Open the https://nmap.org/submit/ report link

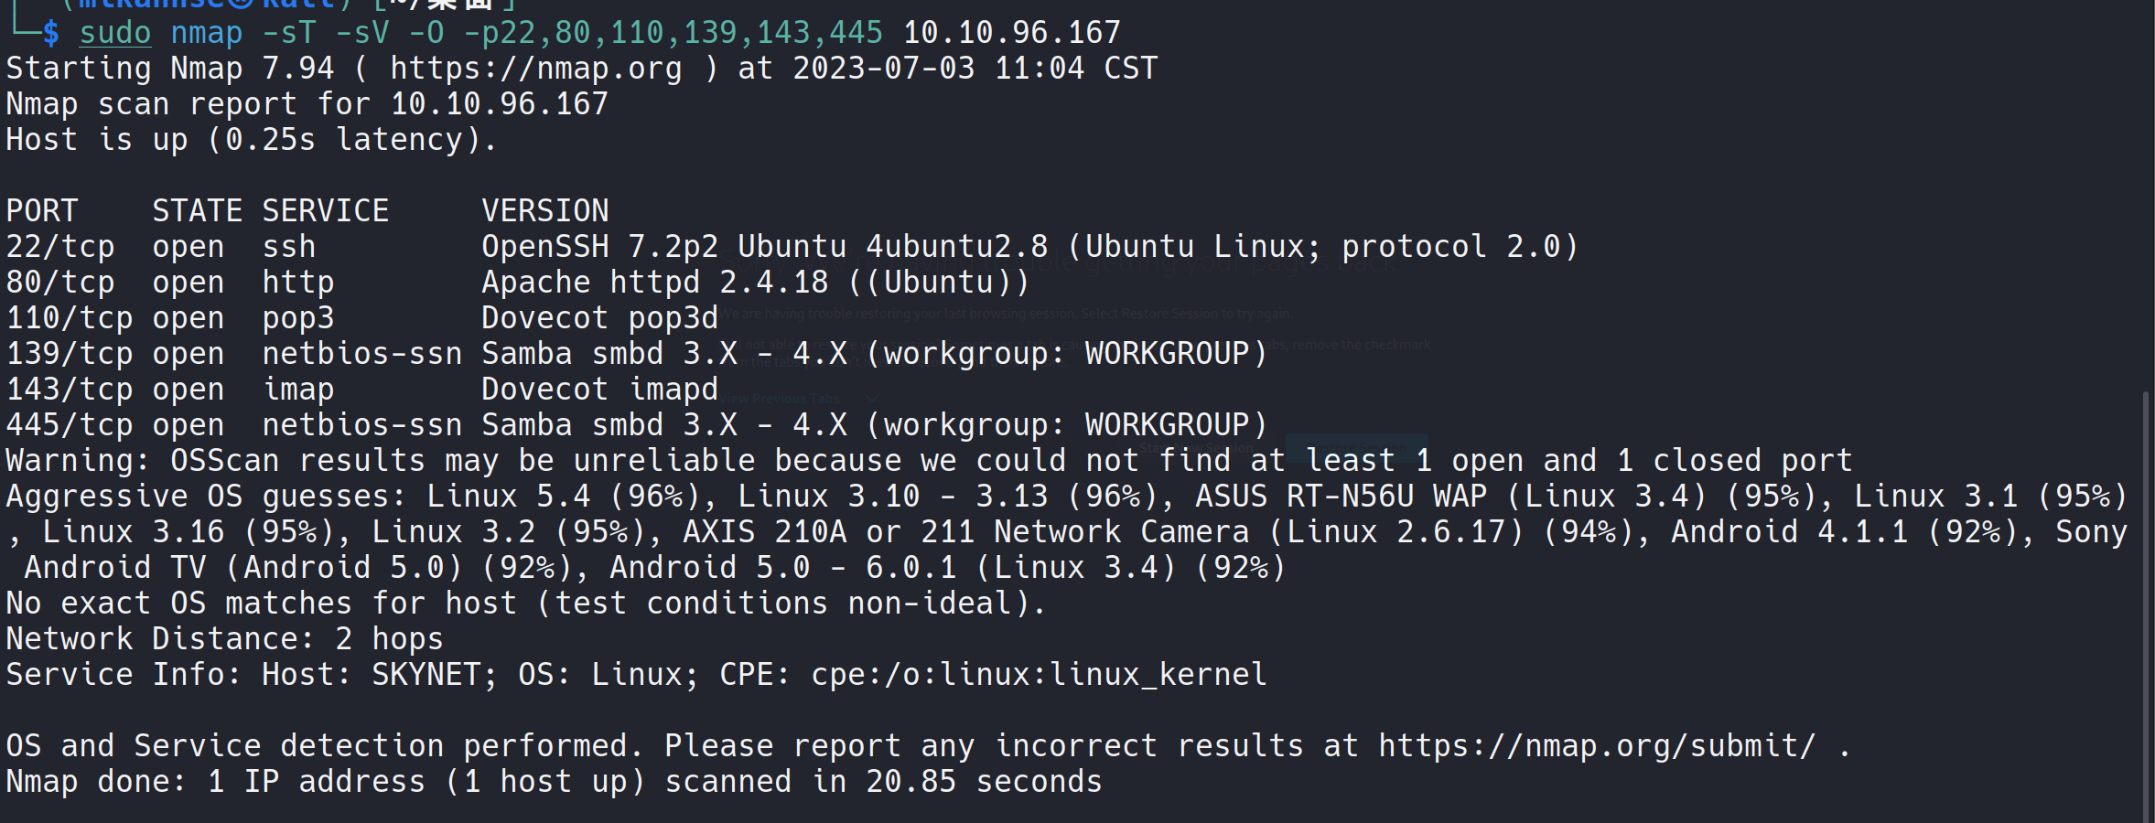[x=1596, y=746]
